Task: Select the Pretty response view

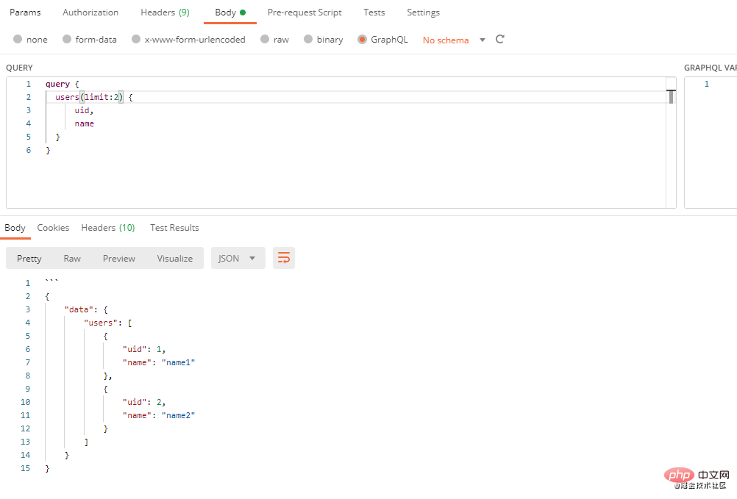Action: [x=29, y=258]
